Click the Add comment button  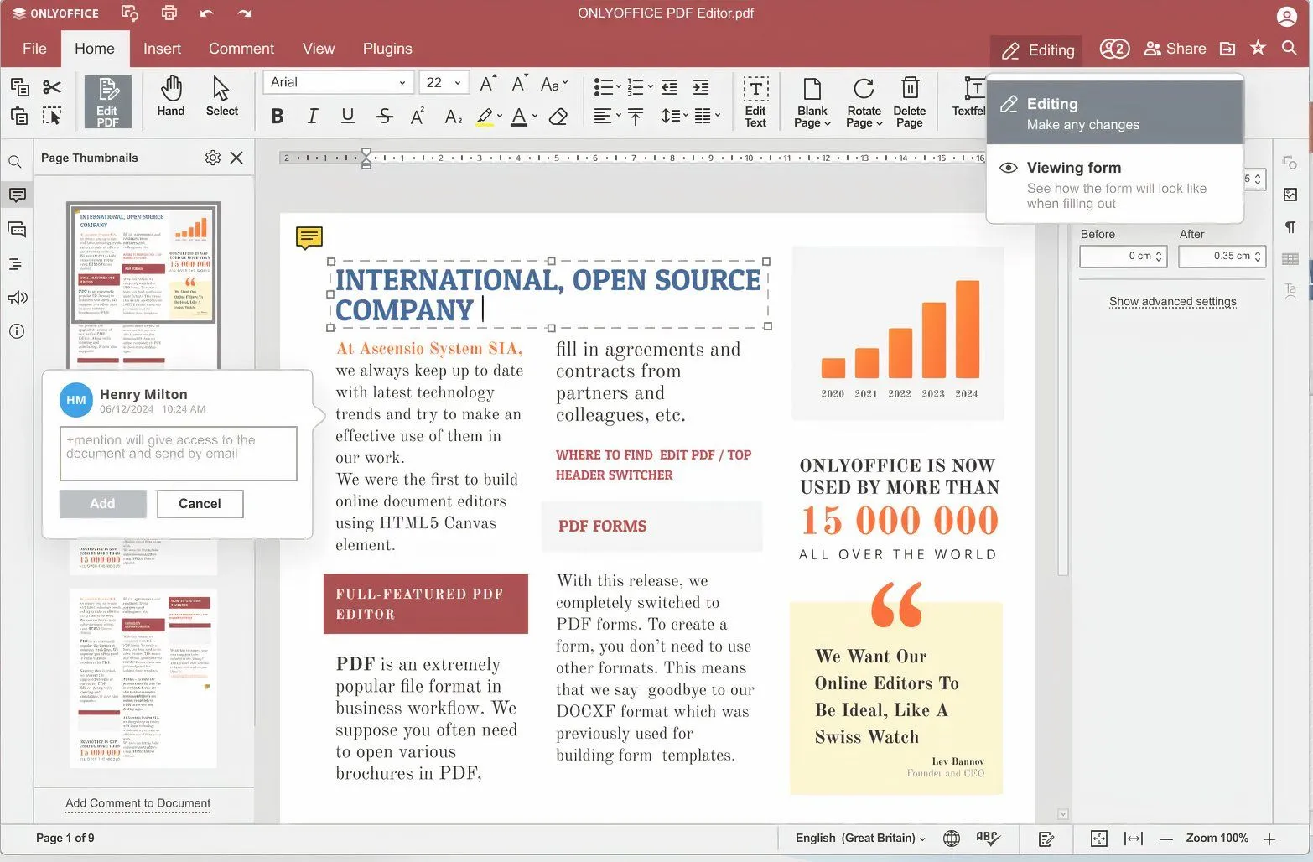pos(103,504)
